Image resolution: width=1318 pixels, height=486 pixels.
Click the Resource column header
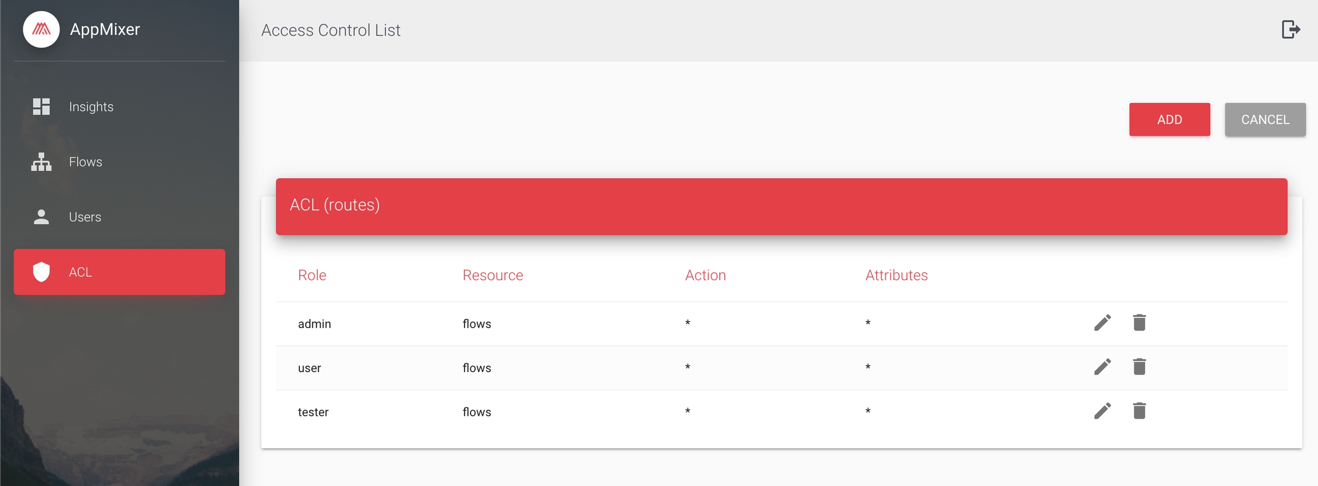pyautogui.click(x=493, y=275)
